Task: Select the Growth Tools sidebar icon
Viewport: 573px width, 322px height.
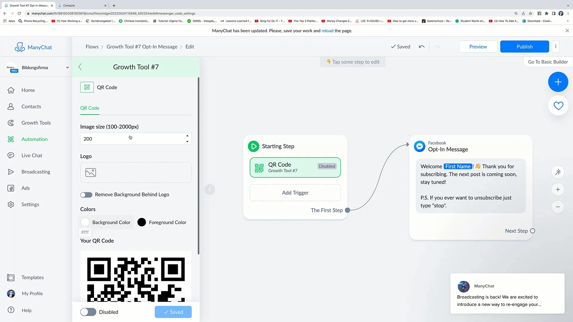Action: tap(11, 123)
